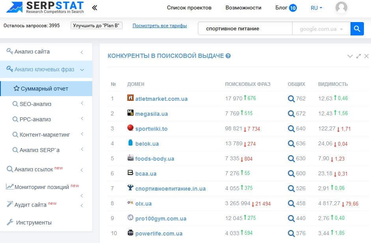The height and width of the screenshot is (243, 371).
Task: Open atletmarket.com.ua domain link
Action: [161, 99]
